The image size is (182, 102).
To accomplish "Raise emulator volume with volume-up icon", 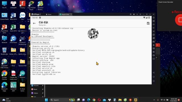I will [x=154, y=25].
